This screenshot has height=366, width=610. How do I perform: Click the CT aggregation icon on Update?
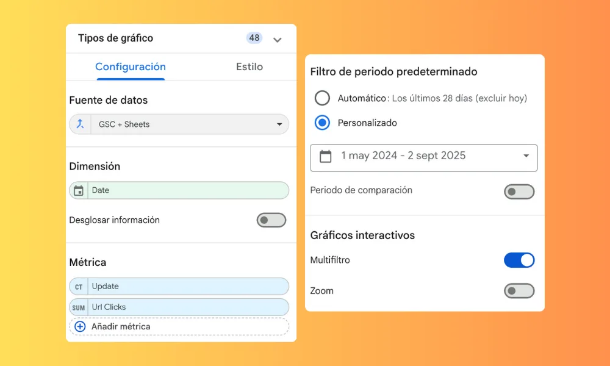tap(79, 287)
